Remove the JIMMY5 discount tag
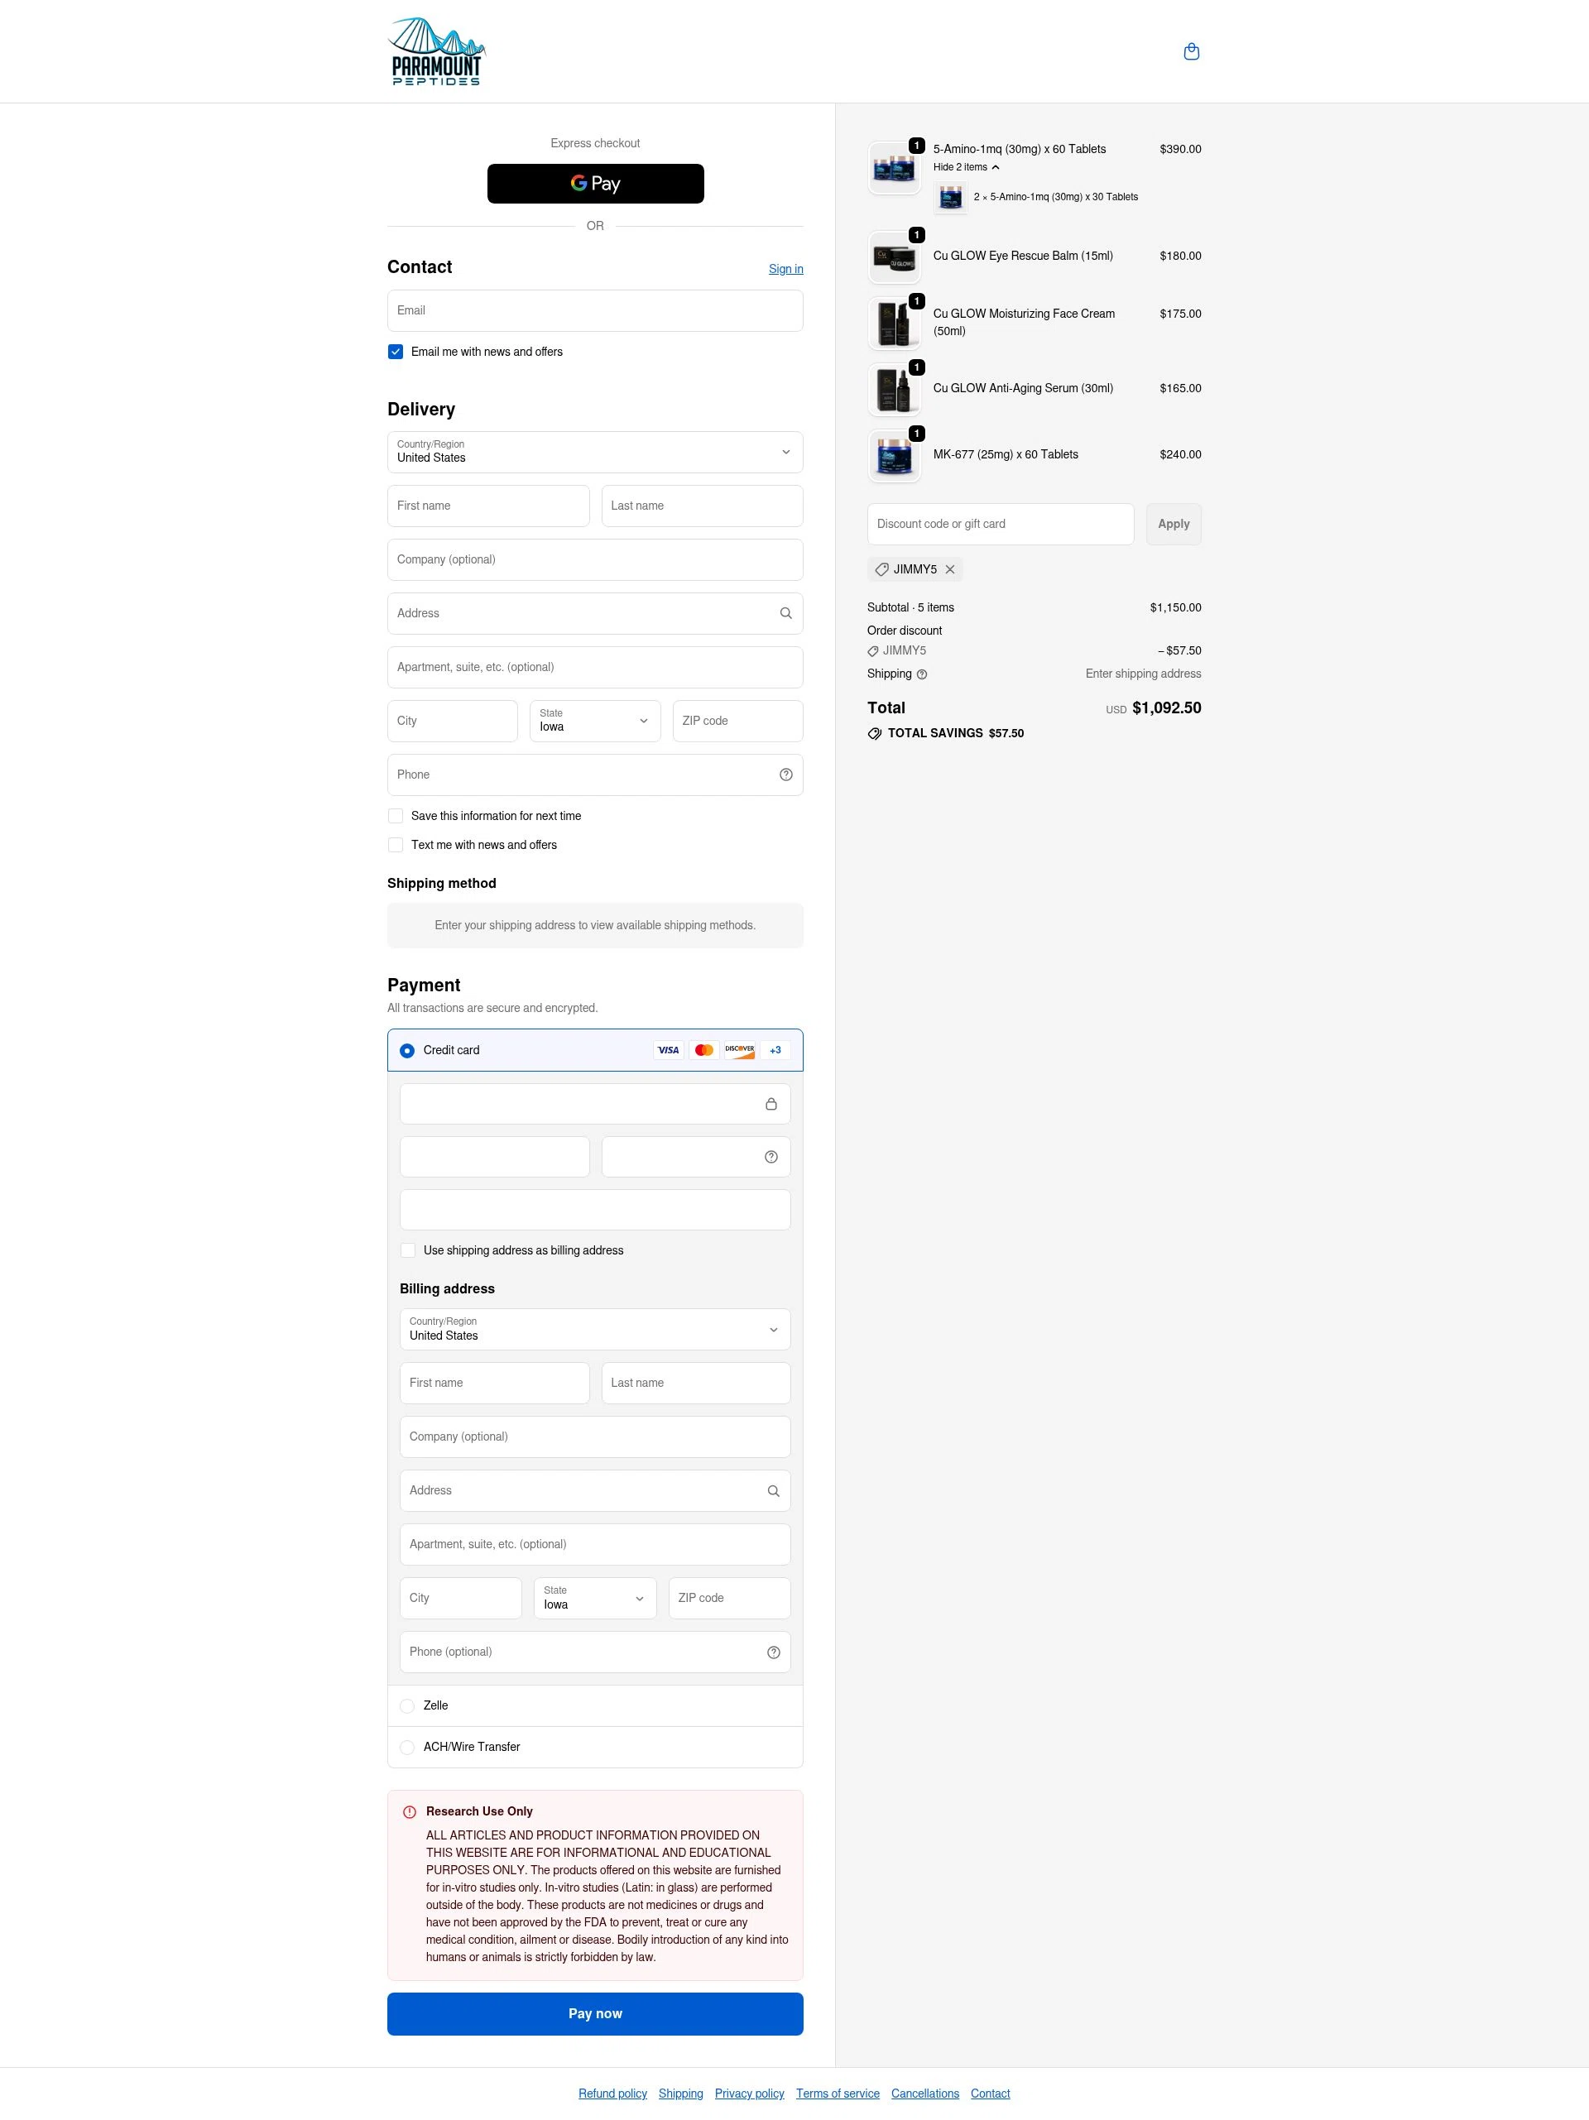Viewport: 1589px width, 2120px height. [x=950, y=569]
